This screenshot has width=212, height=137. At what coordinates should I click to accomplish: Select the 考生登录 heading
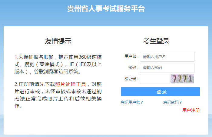[x=156, y=42]
